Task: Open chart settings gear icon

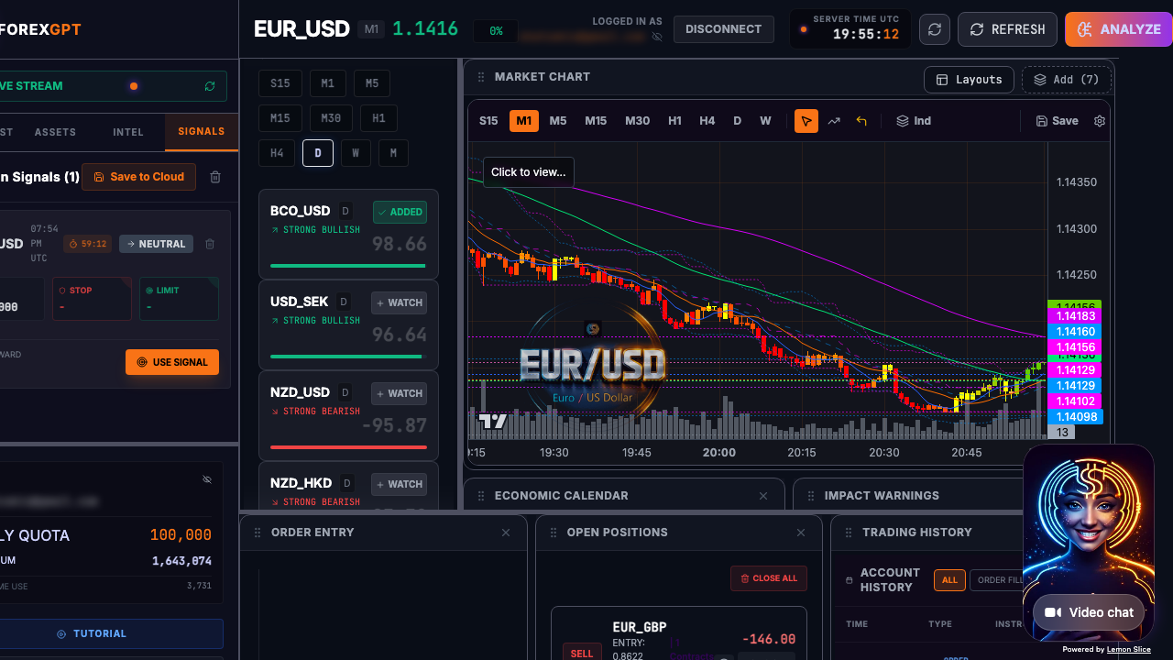Action: [x=1100, y=121]
